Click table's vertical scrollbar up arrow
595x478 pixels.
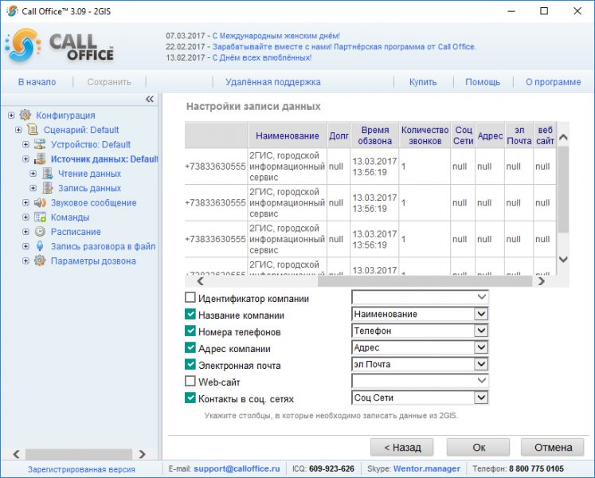tap(563, 137)
